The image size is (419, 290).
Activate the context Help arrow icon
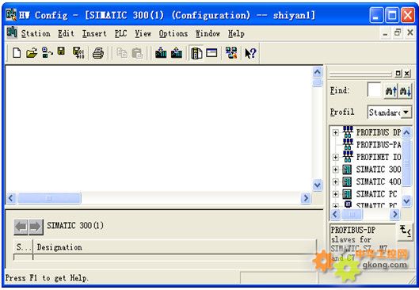point(250,53)
